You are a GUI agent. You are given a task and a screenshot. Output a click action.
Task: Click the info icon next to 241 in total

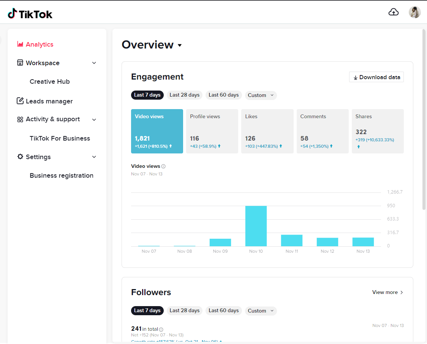click(161, 329)
